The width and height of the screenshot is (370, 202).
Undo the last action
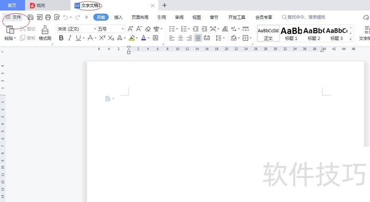(66, 17)
